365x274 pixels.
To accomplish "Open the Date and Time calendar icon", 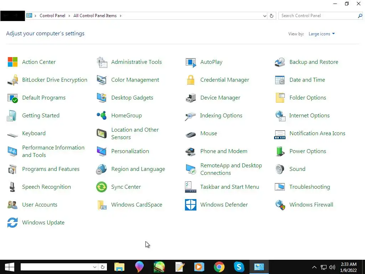I will coord(280,80).
